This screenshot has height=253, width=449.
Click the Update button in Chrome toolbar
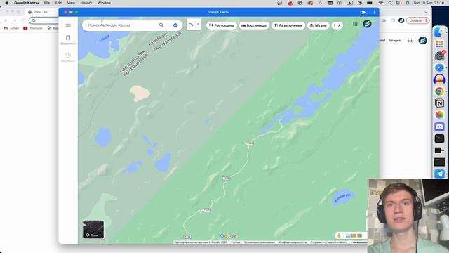418,20
